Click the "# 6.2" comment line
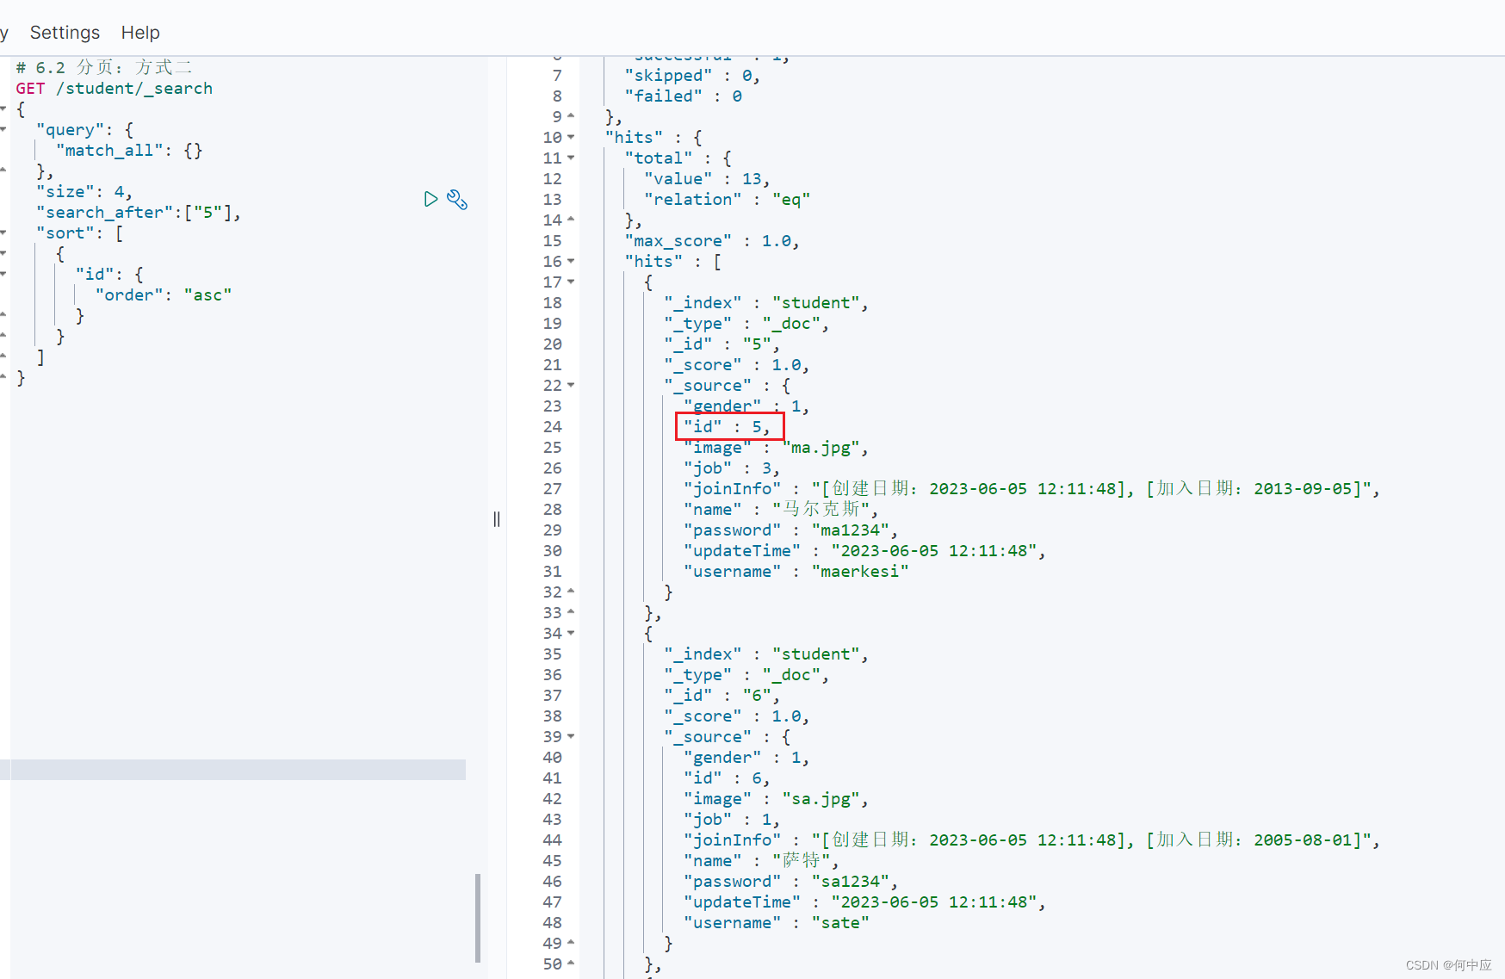The height and width of the screenshot is (979, 1505). (103, 68)
